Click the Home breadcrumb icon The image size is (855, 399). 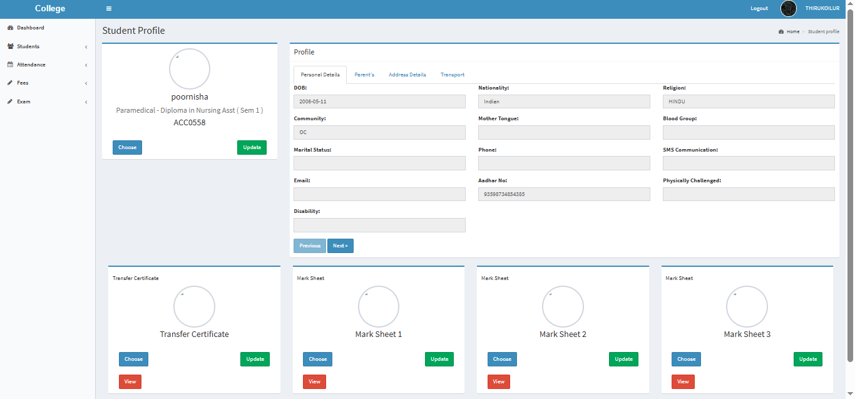(x=781, y=31)
